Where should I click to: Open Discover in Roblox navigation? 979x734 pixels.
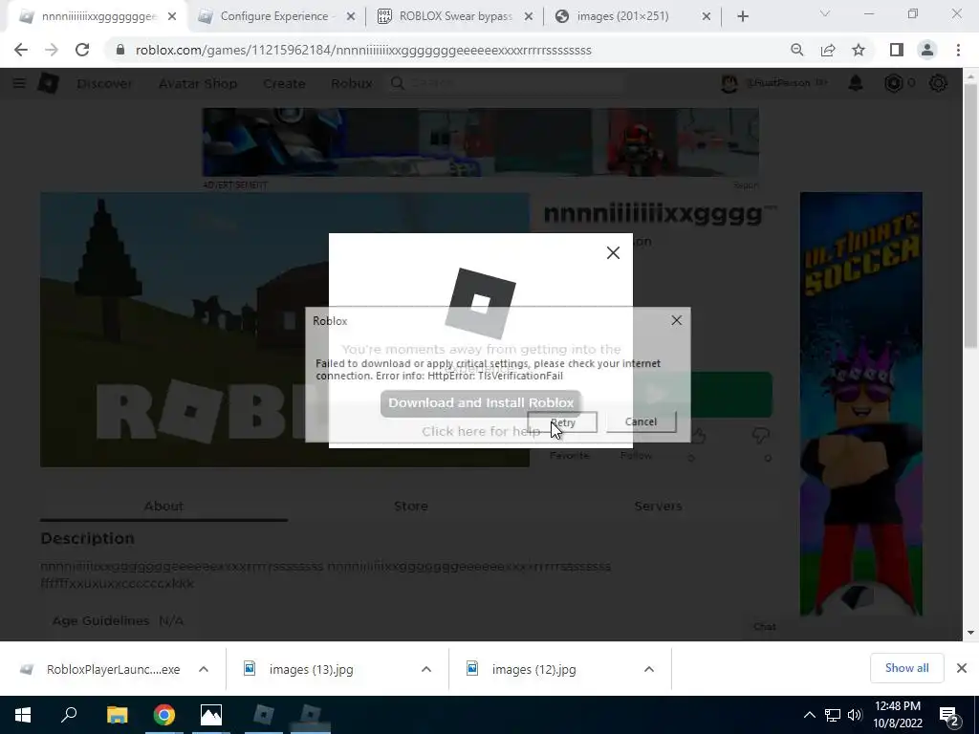[104, 84]
